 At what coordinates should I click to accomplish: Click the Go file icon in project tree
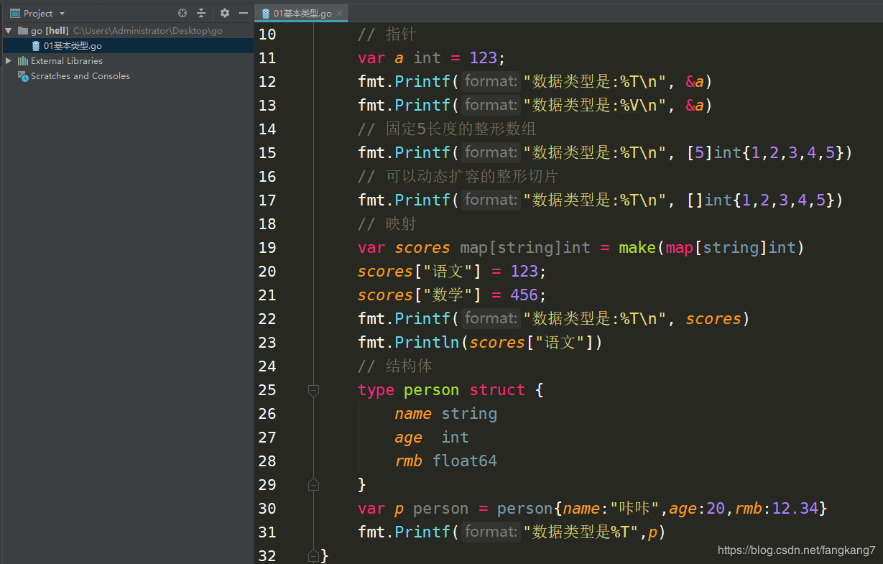click(36, 46)
